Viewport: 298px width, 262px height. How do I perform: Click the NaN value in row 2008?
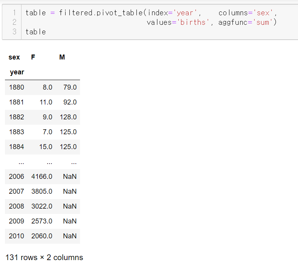[x=70, y=206]
